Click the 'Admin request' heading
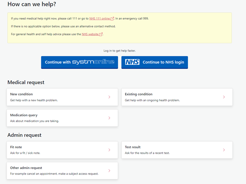This screenshot has height=184, width=246. coord(24,135)
